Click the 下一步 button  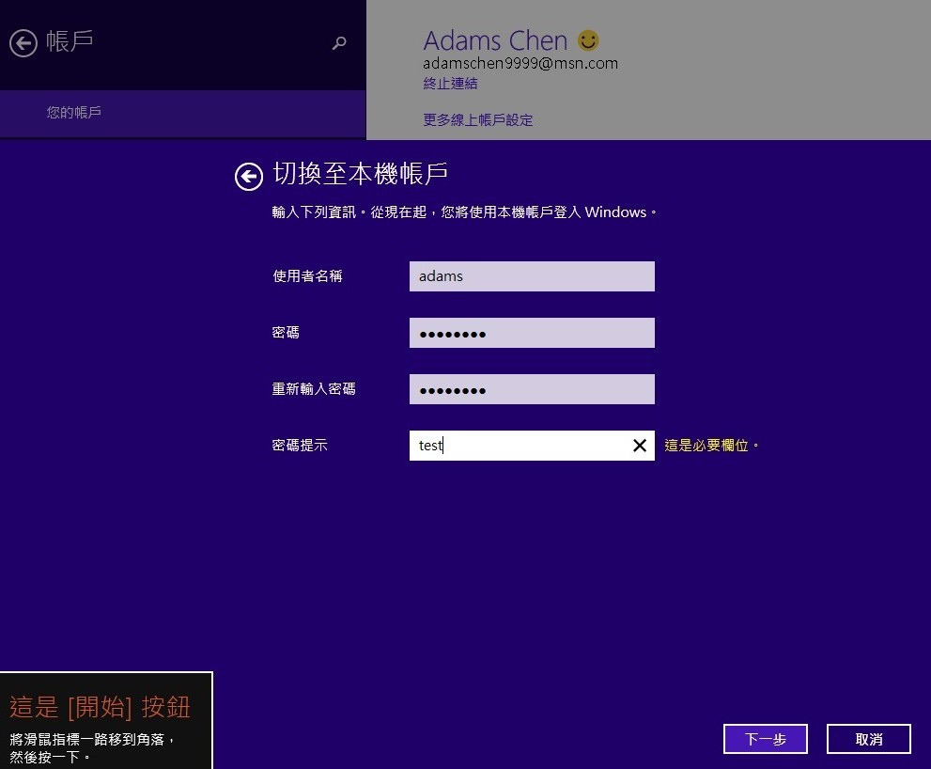pos(766,739)
